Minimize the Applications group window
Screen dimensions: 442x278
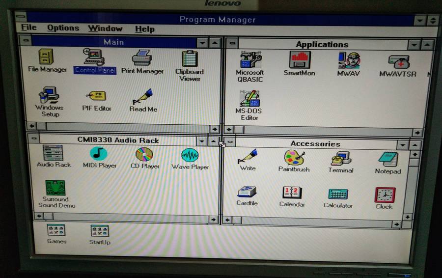(414, 45)
